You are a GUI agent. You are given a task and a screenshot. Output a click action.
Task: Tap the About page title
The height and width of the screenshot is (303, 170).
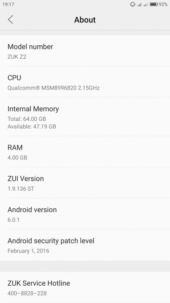click(x=85, y=20)
